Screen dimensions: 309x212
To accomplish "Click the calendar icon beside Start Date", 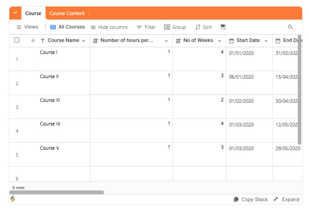I will pyautogui.click(x=231, y=41).
